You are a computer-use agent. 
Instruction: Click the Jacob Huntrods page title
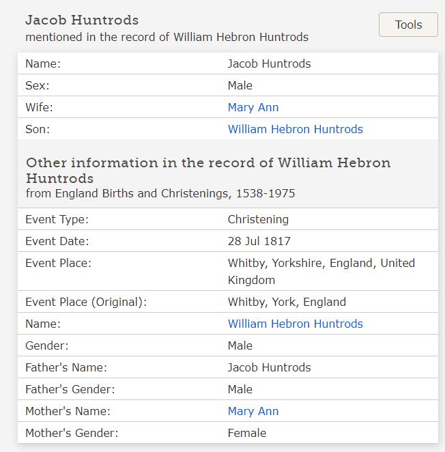click(82, 20)
